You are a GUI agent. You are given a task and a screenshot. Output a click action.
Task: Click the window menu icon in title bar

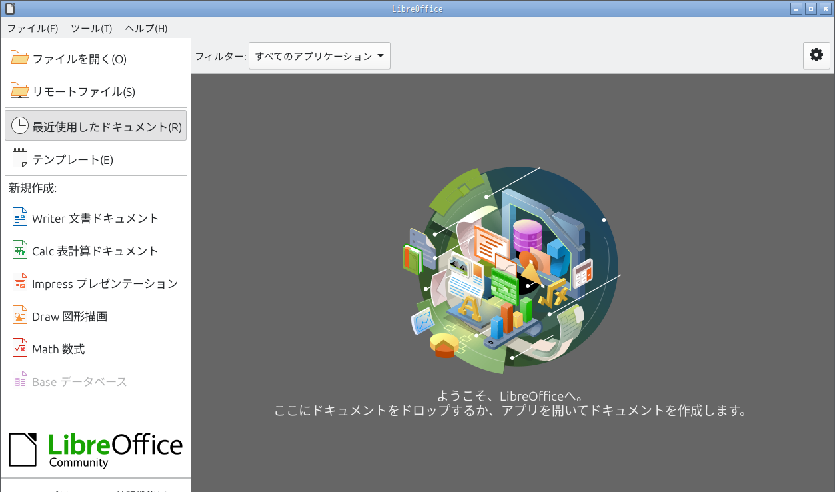pyautogui.click(x=9, y=9)
